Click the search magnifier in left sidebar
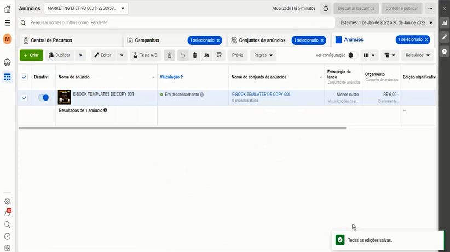This screenshot has width=450, height=252. click(x=7, y=225)
